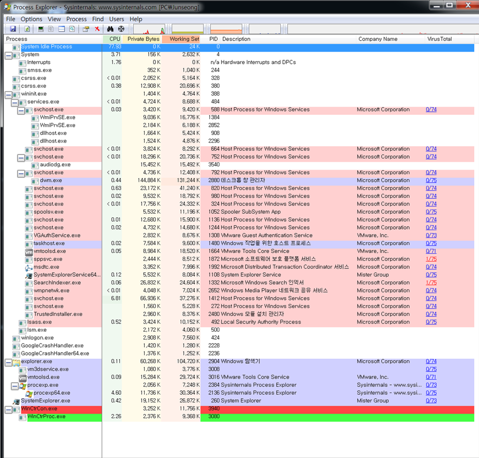Sort by the Private Bytes column header

[x=142, y=39]
